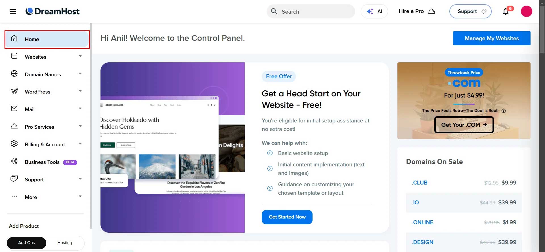Click the AI sparkle icon

370,12
